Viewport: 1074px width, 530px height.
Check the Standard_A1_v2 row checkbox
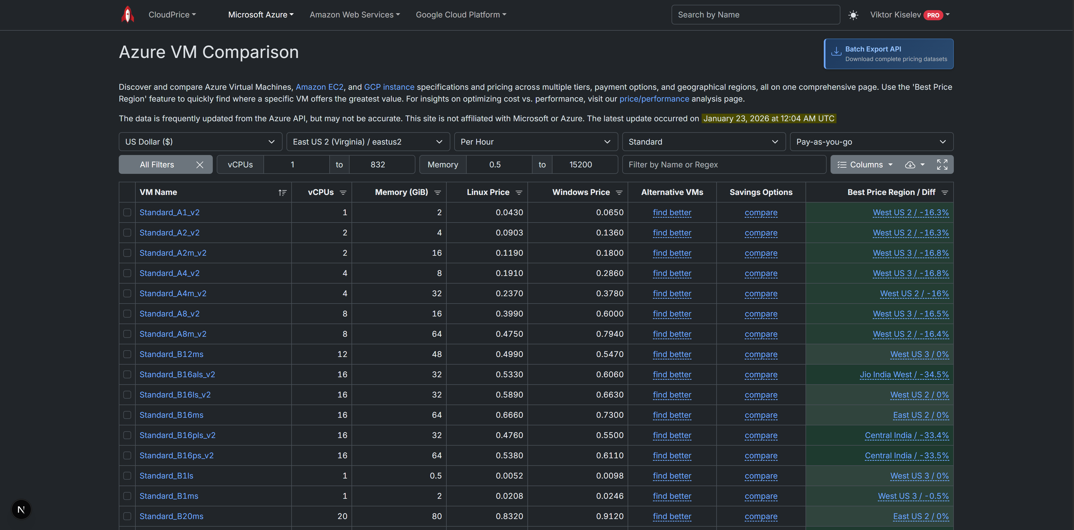(127, 212)
